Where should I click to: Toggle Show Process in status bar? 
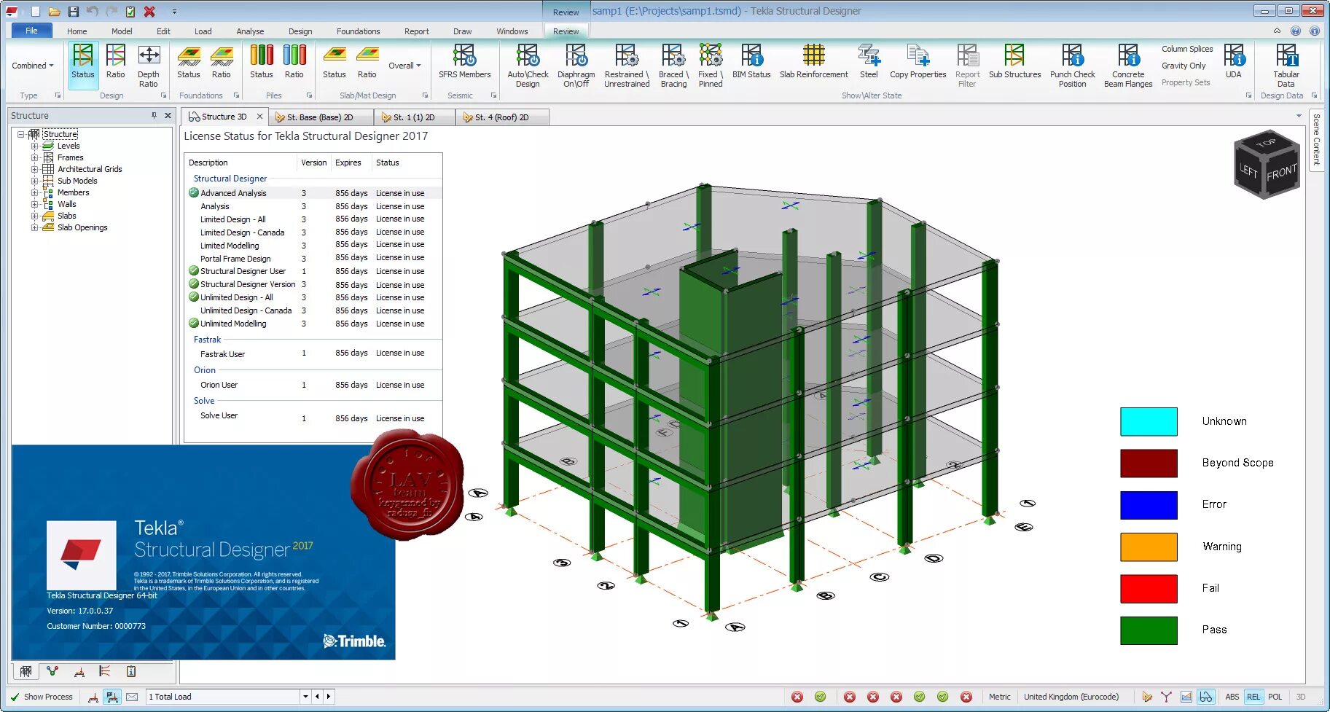pyautogui.click(x=42, y=697)
